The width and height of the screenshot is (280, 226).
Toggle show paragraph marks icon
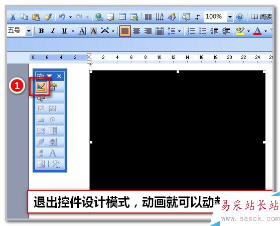[x=198, y=17]
